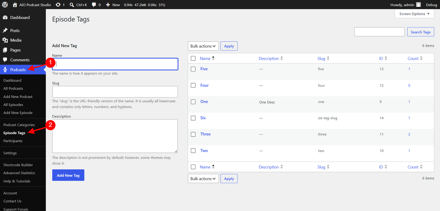Click in the tag search box
The height and width of the screenshot is (211, 440).
pos(380,32)
